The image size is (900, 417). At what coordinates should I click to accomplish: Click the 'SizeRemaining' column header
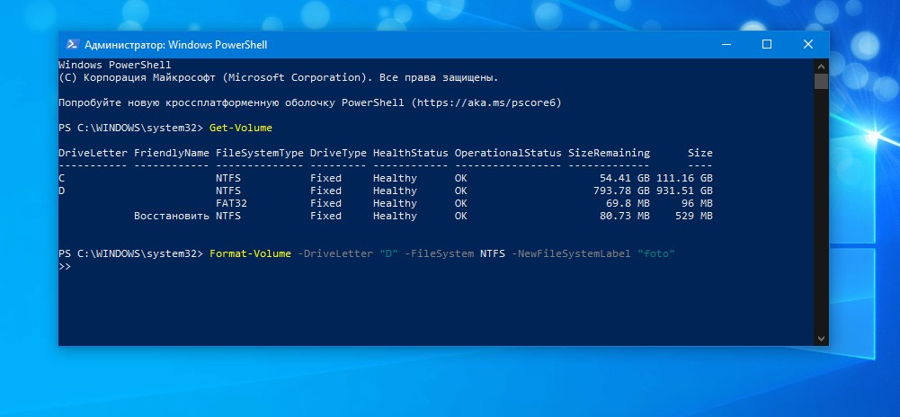tap(609, 153)
